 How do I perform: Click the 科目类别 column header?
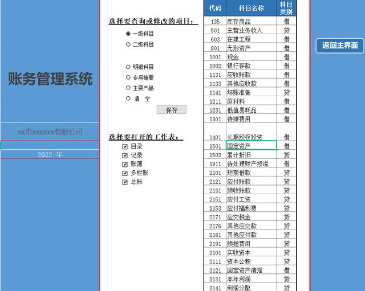(286, 8)
